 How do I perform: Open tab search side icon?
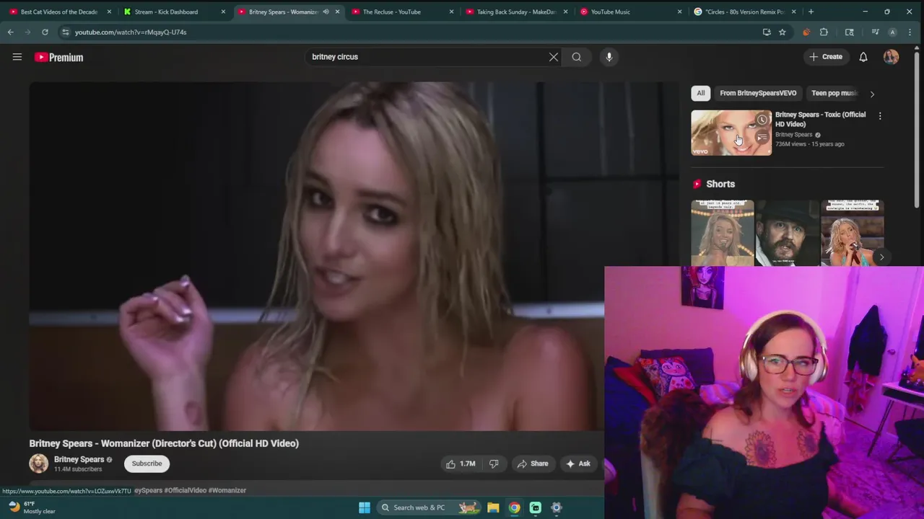850,32
